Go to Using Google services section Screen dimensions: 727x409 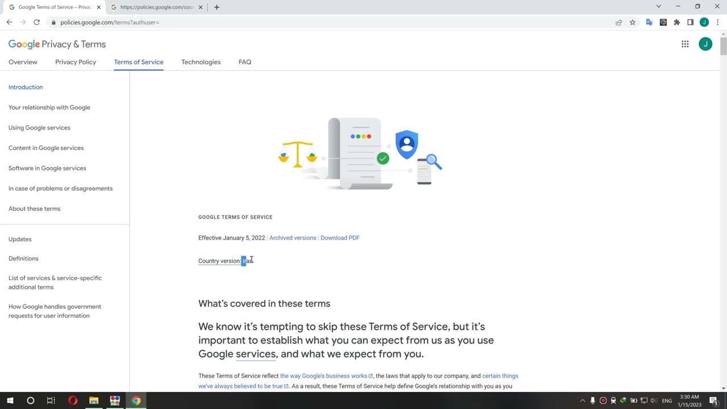39,128
